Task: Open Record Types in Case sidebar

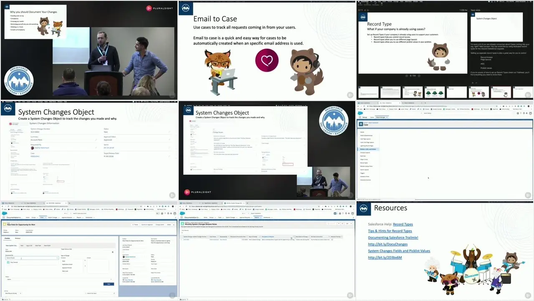Action: coord(364,163)
